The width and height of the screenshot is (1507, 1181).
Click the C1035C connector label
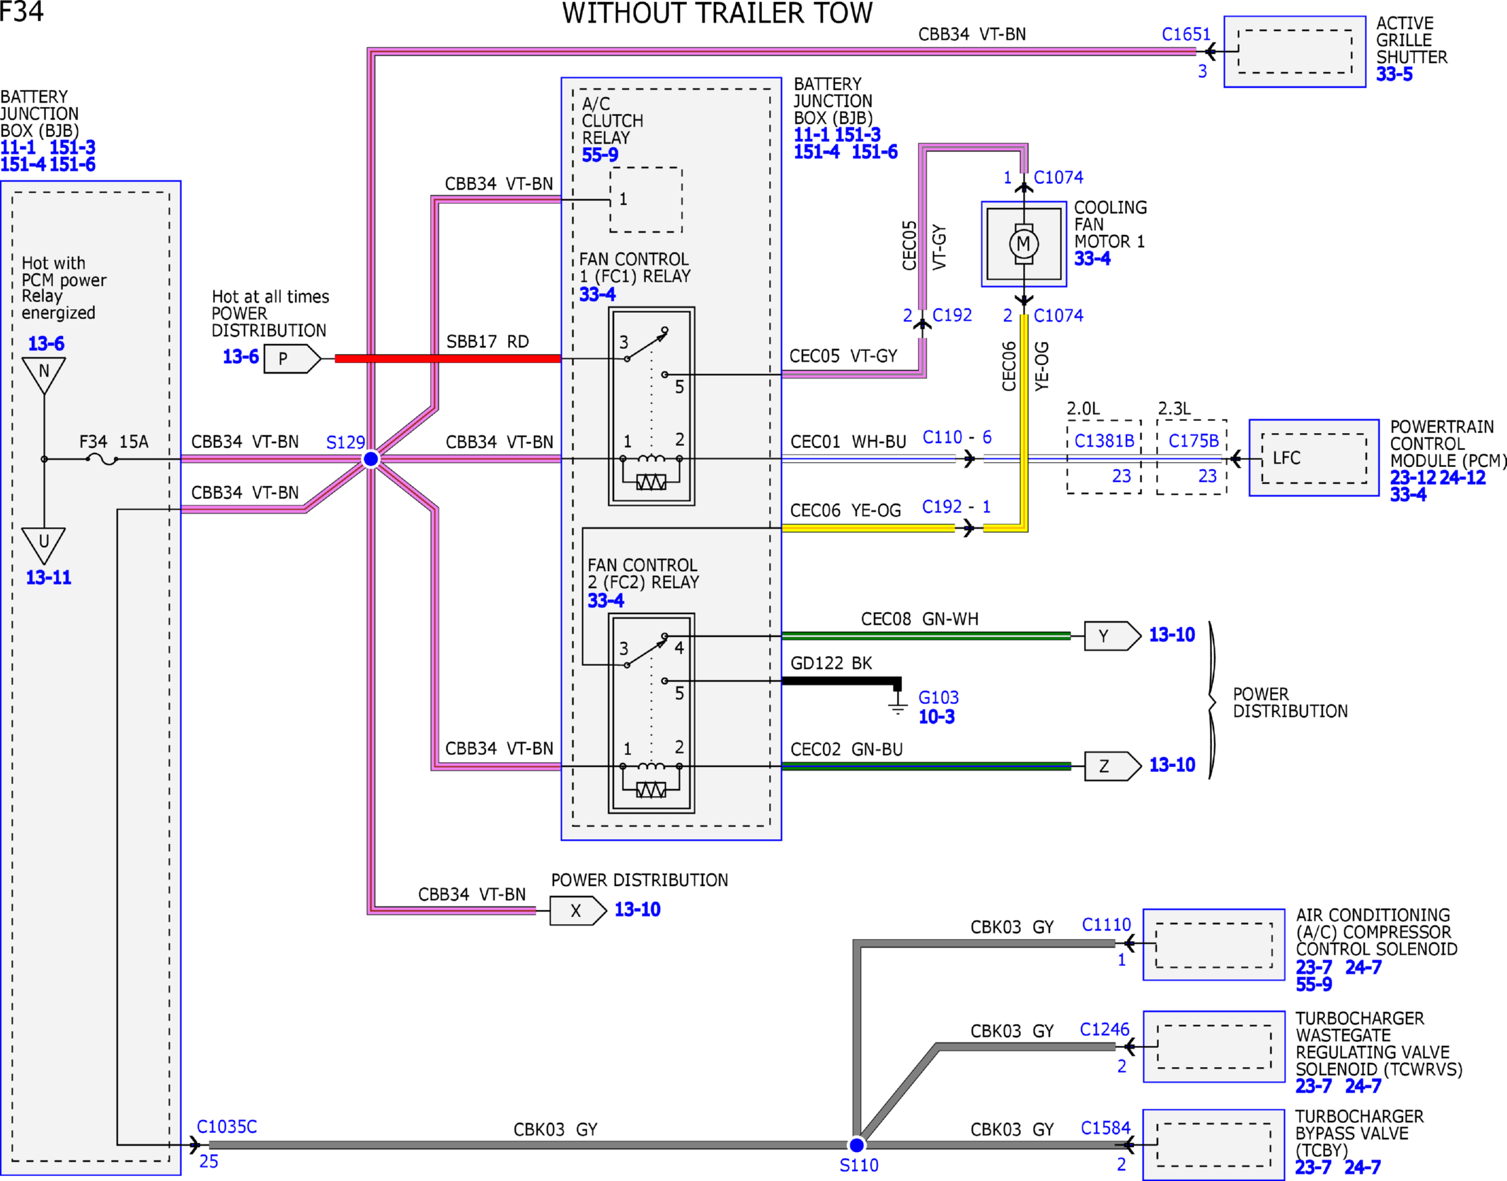tap(226, 1127)
